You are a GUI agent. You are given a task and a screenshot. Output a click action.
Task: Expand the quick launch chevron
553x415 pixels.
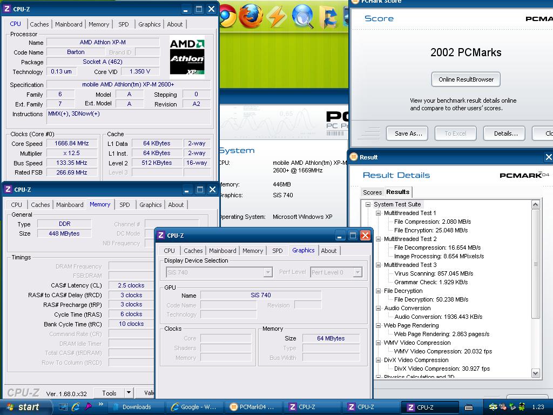(101, 404)
